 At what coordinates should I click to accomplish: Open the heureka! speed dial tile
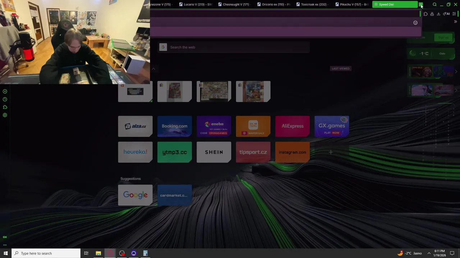135,152
